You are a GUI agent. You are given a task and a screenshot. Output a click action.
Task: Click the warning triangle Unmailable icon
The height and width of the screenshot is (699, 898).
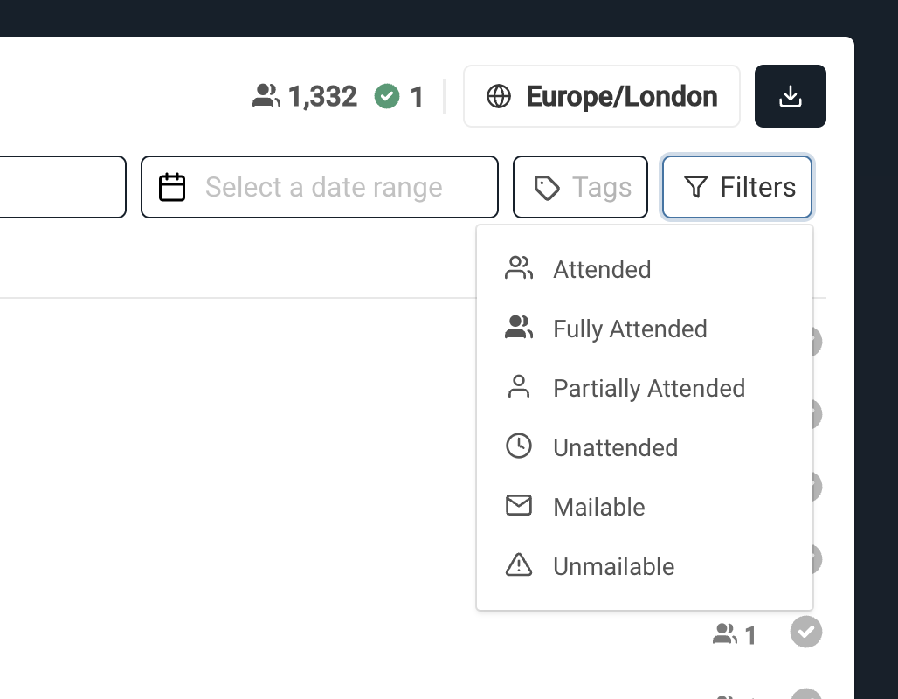[519, 565]
